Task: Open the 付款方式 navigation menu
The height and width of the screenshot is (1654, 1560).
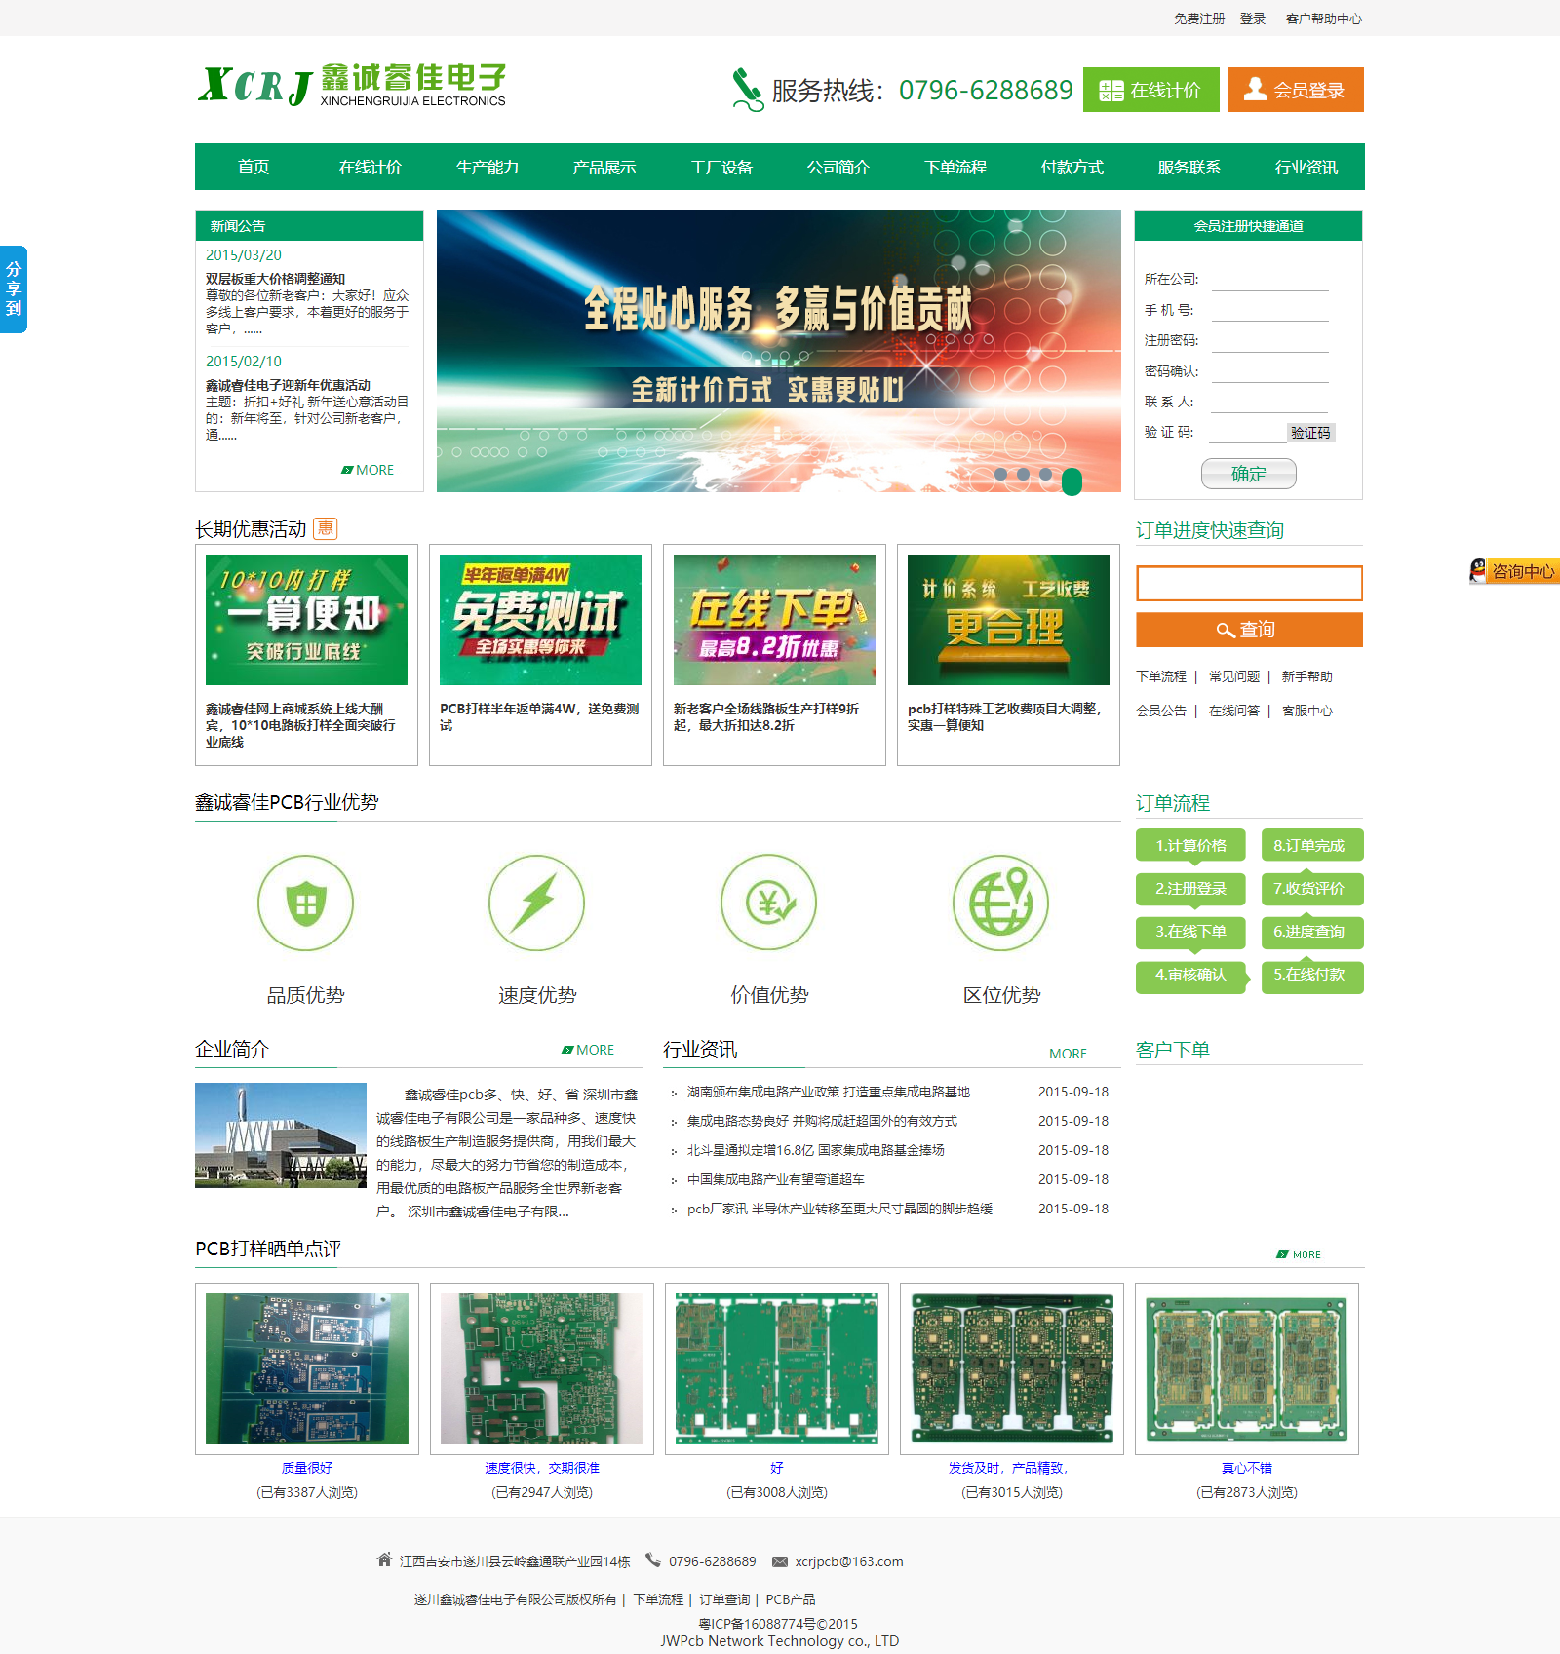Action: [x=1071, y=167]
